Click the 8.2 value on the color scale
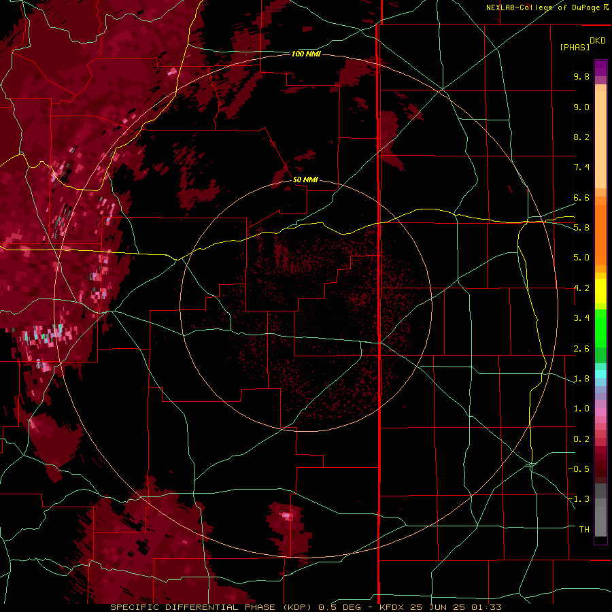Viewport: 612px width, 612px height. pos(581,137)
